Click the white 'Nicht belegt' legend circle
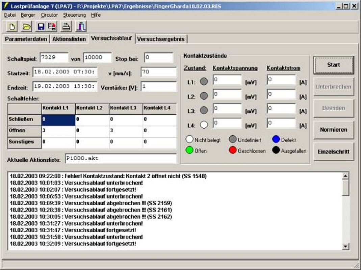 (x=189, y=139)
